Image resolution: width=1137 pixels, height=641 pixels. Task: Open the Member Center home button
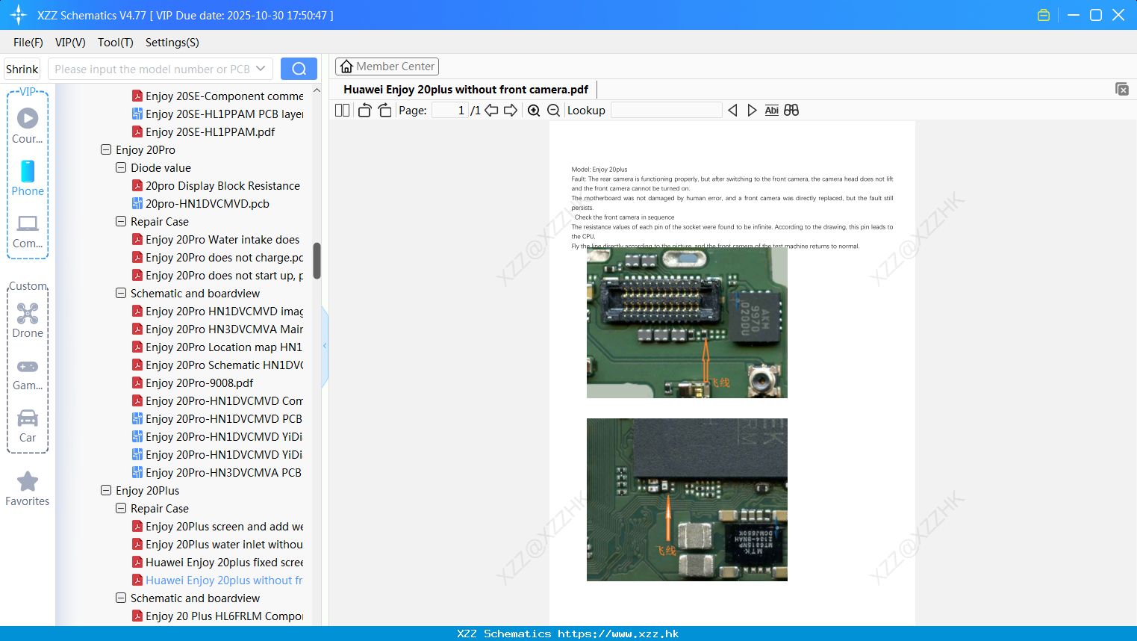click(x=387, y=66)
